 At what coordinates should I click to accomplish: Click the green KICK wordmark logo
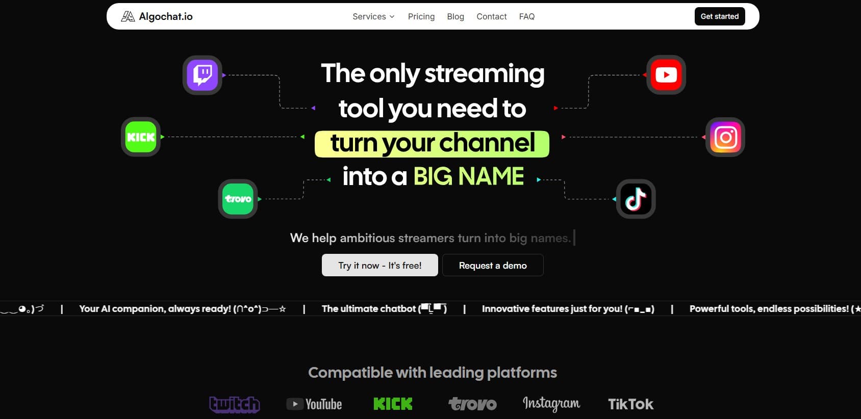click(393, 404)
